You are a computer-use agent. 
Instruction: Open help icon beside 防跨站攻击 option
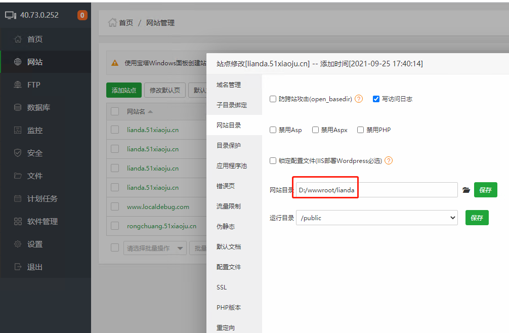[359, 99]
